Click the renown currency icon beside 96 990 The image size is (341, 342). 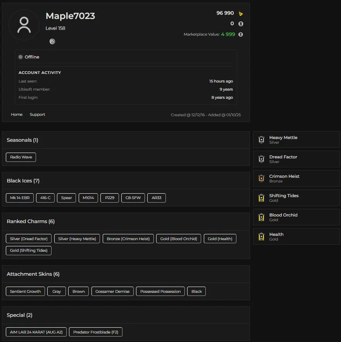[241, 14]
